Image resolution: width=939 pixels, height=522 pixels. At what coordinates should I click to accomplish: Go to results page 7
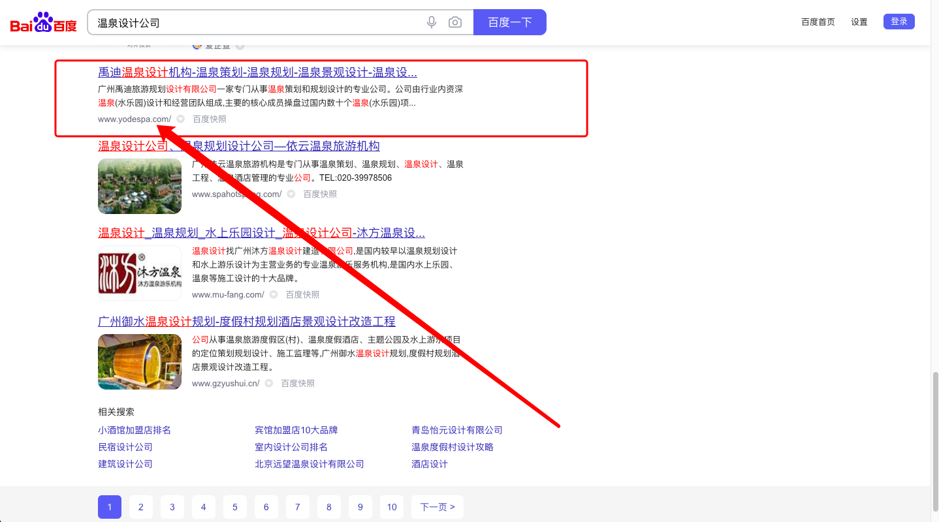tap(298, 507)
